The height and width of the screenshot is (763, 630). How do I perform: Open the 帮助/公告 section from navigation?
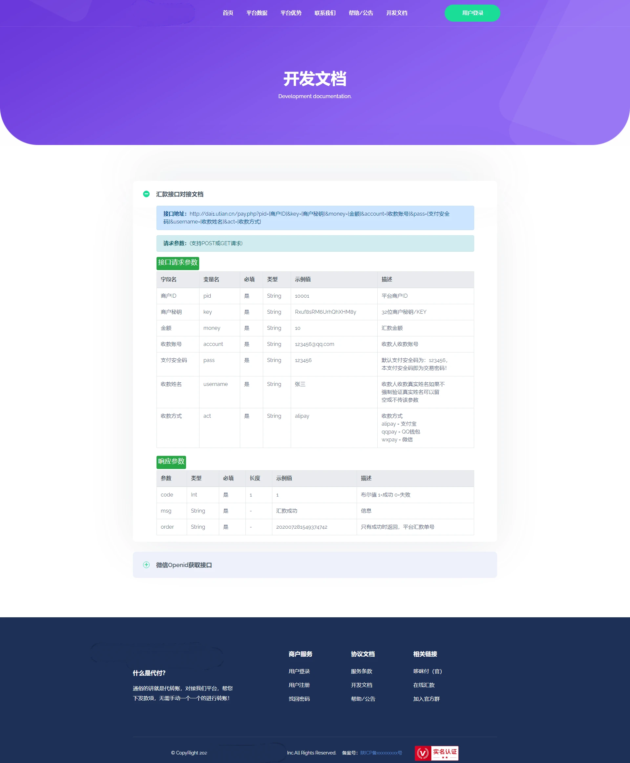(361, 13)
